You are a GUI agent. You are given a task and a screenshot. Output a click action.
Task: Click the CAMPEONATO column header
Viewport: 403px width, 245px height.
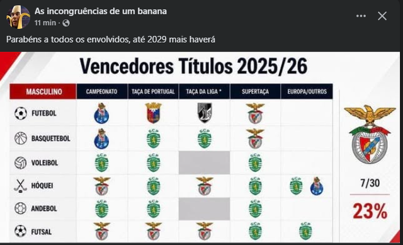[102, 91]
